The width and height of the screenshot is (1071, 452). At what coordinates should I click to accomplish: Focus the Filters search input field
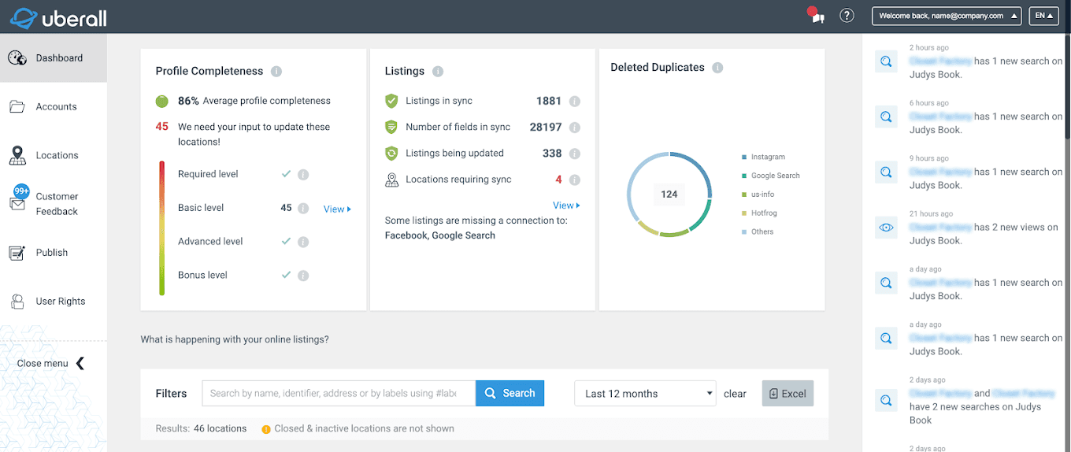tap(339, 393)
